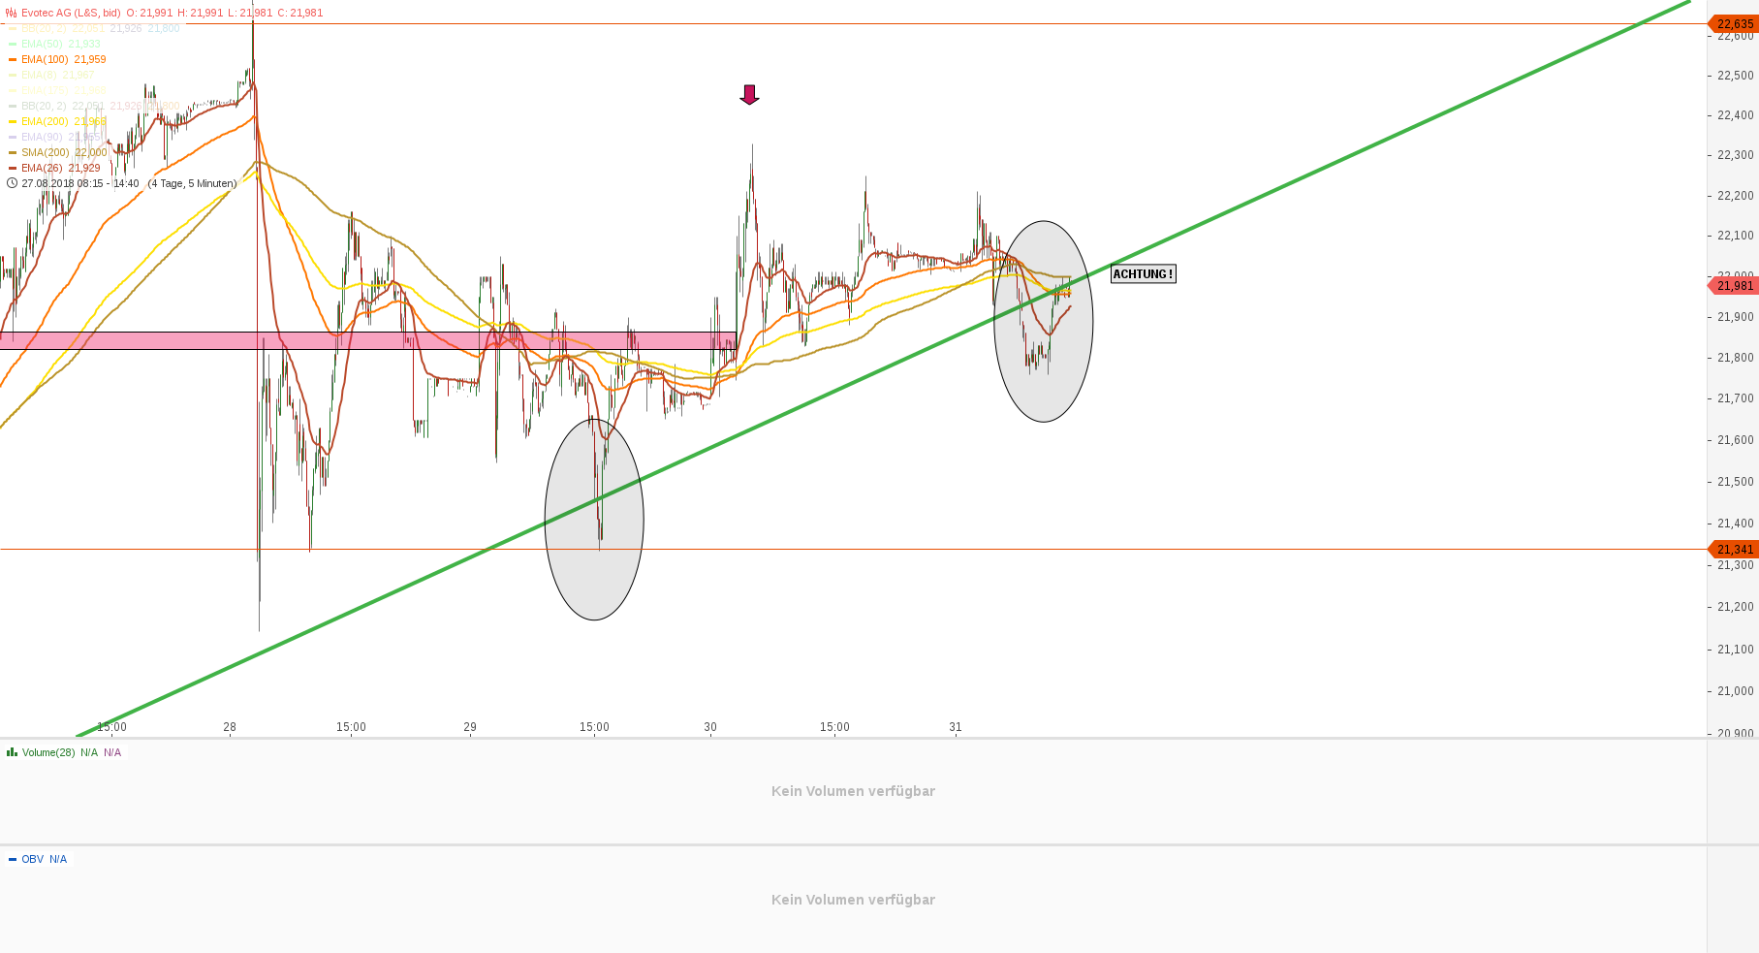Viewport: 1759px width, 953px height.
Task: Toggle visibility of the EMA(50) indicator
Action: [11, 44]
